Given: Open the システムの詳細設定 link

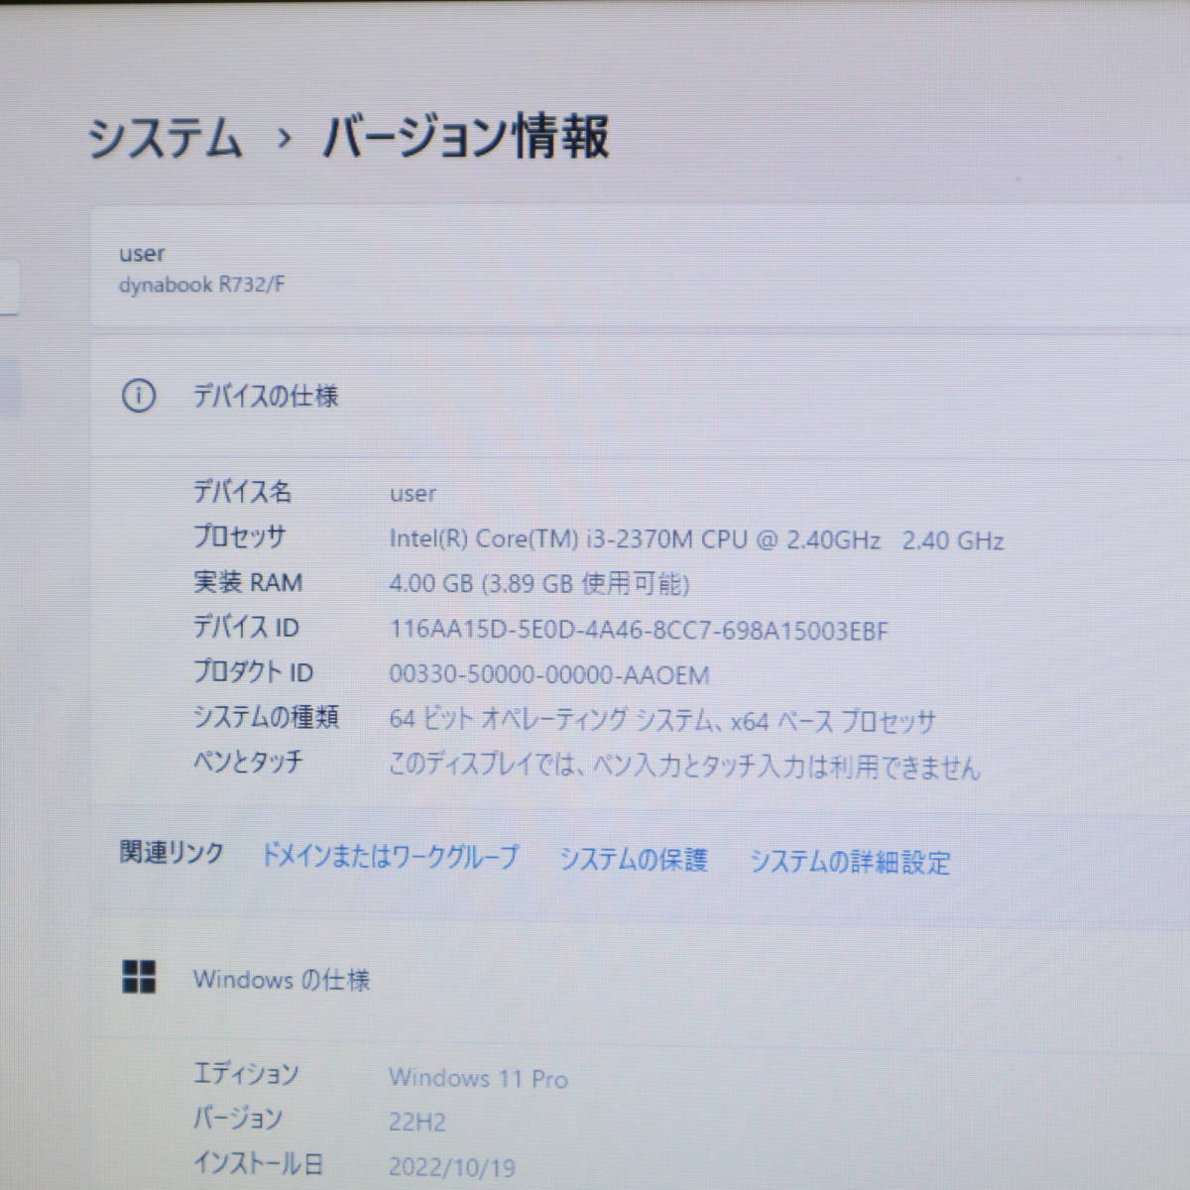Looking at the screenshot, I should click(850, 862).
